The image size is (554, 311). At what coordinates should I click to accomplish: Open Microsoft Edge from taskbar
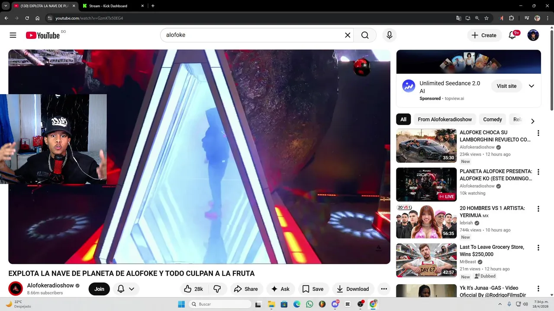(x=297, y=304)
